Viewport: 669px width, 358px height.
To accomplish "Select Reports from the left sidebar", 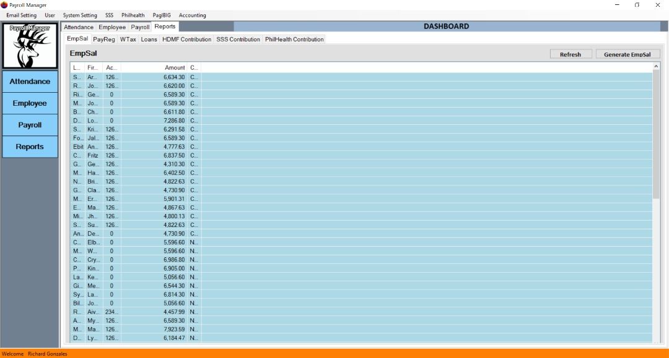I will click(30, 147).
